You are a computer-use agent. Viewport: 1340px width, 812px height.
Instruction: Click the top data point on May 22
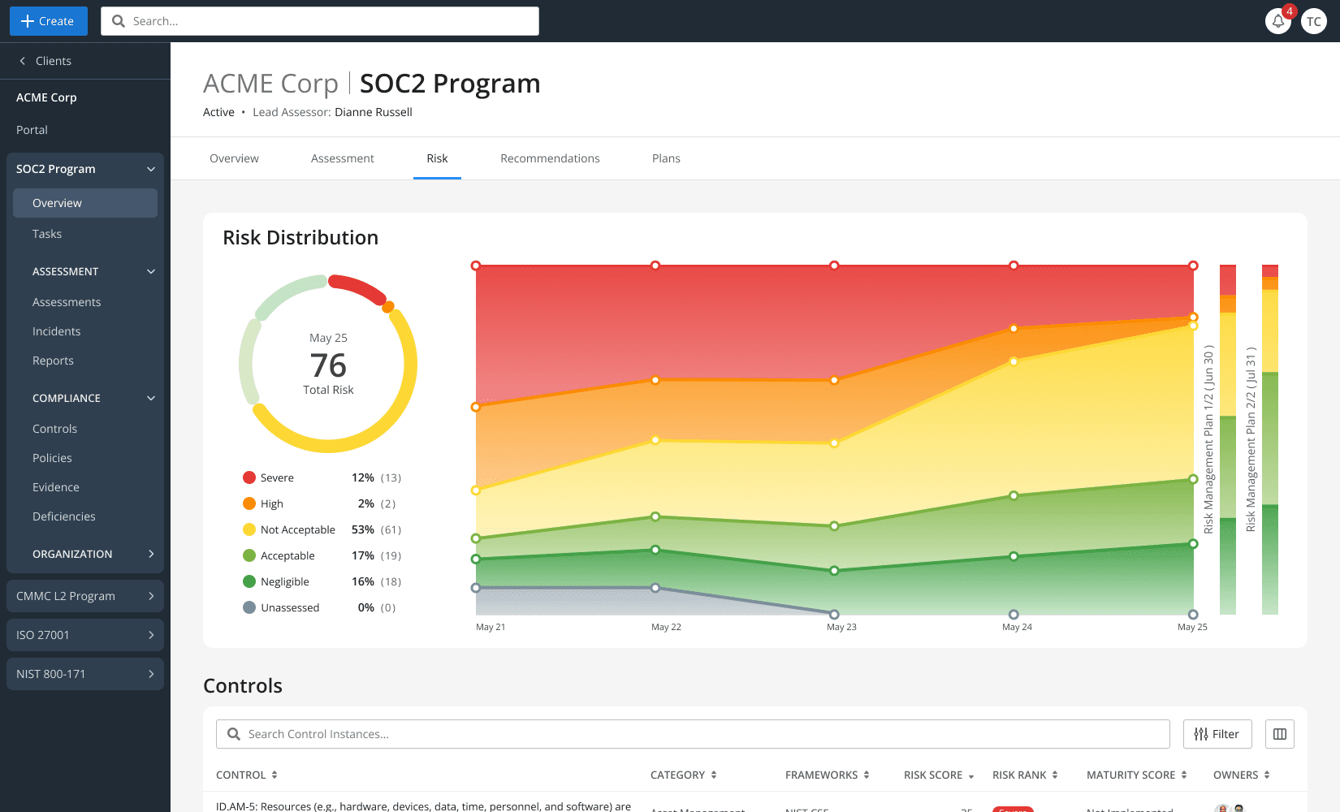click(x=655, y=266)
